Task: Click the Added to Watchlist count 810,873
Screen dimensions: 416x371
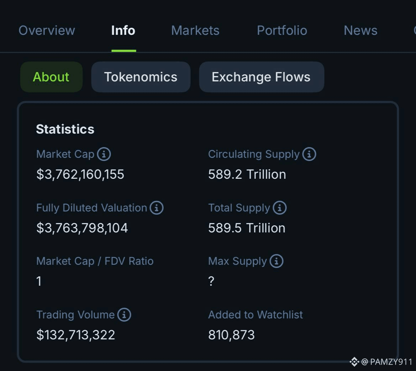Action: [x=231, y=335]
